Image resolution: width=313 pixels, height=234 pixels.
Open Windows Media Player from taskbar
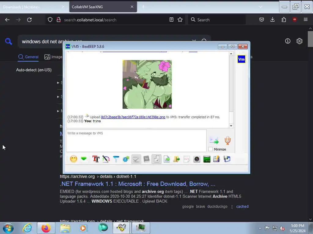coord(83,228)
